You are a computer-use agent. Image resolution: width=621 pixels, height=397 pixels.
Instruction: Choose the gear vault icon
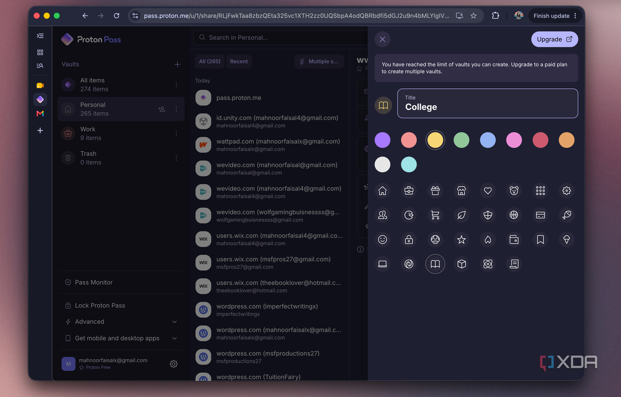point(566,191)
